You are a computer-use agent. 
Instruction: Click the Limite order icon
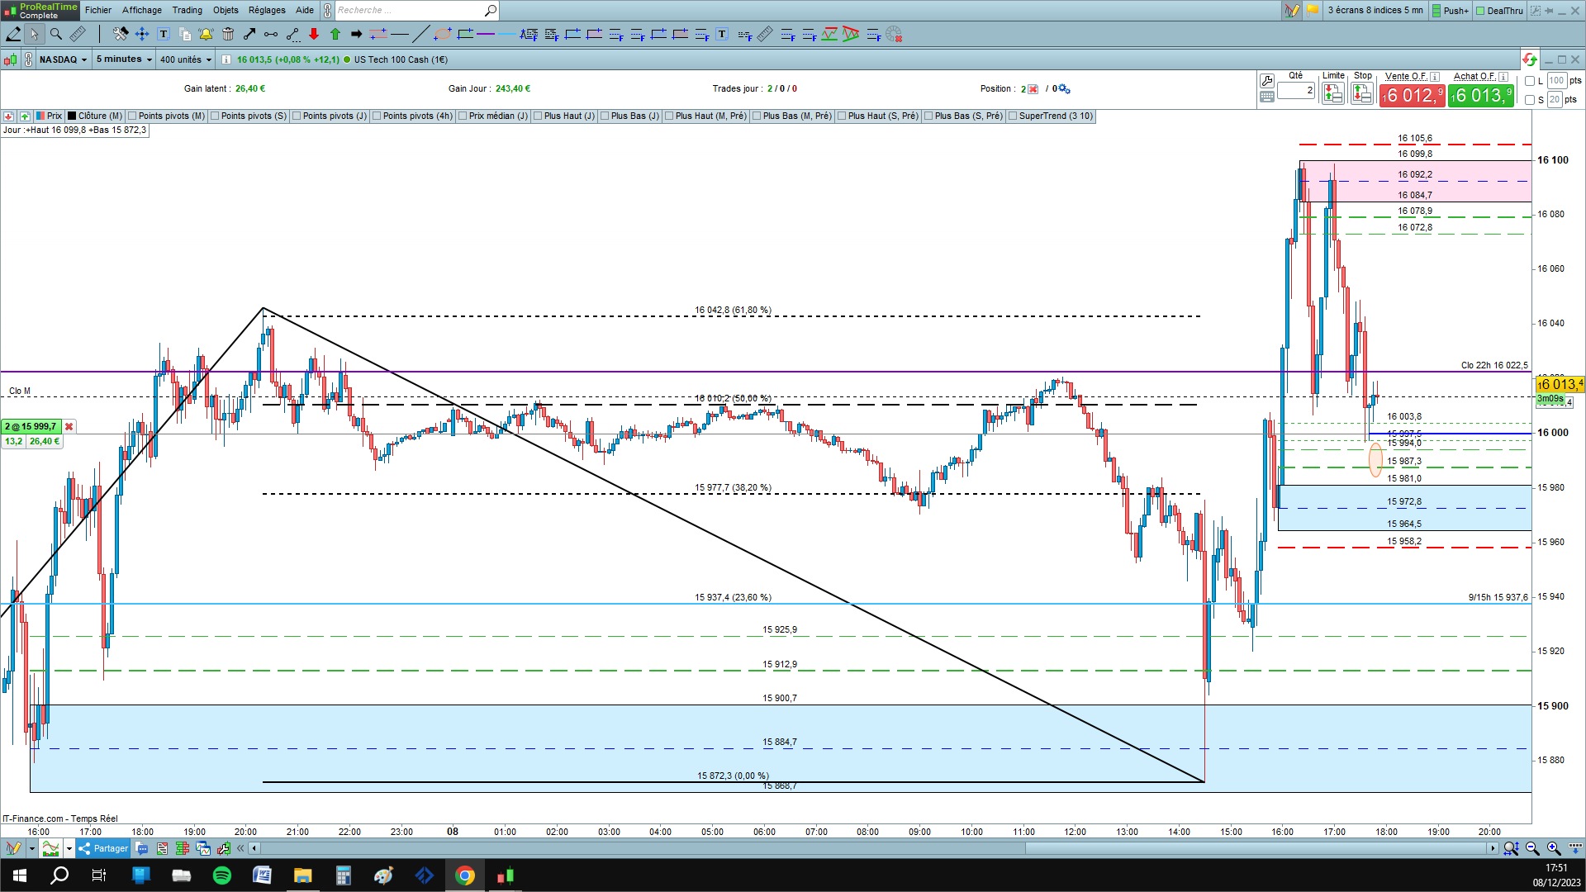click(1332, 94)
